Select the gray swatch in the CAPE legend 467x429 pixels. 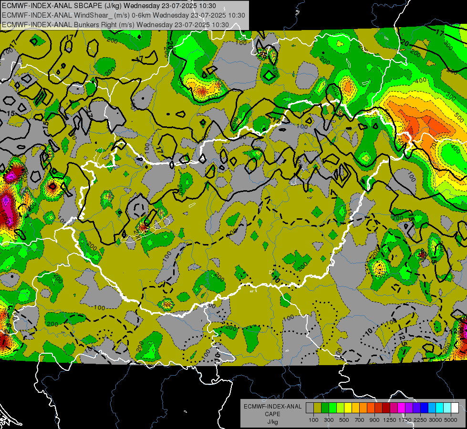tap(310, 408)
